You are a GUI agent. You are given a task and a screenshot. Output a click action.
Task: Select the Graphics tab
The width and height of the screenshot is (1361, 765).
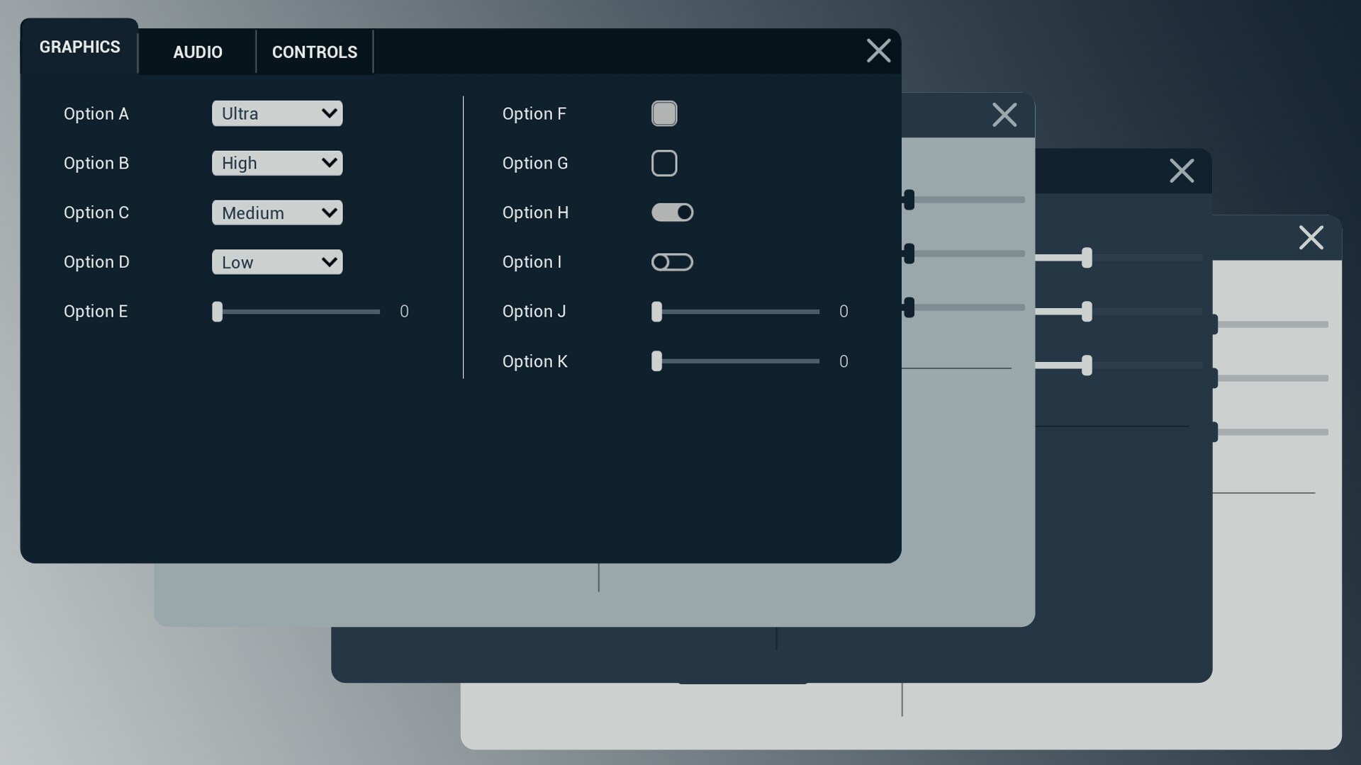(x=79, y=47)
